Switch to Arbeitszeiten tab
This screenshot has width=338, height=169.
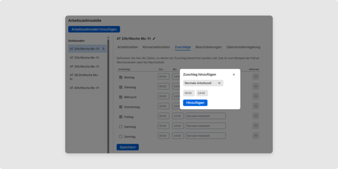pyautogui.click(x=128, y=47)
